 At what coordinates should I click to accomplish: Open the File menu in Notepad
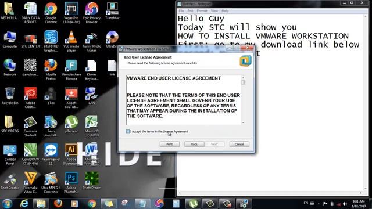(x=181, y=11)
